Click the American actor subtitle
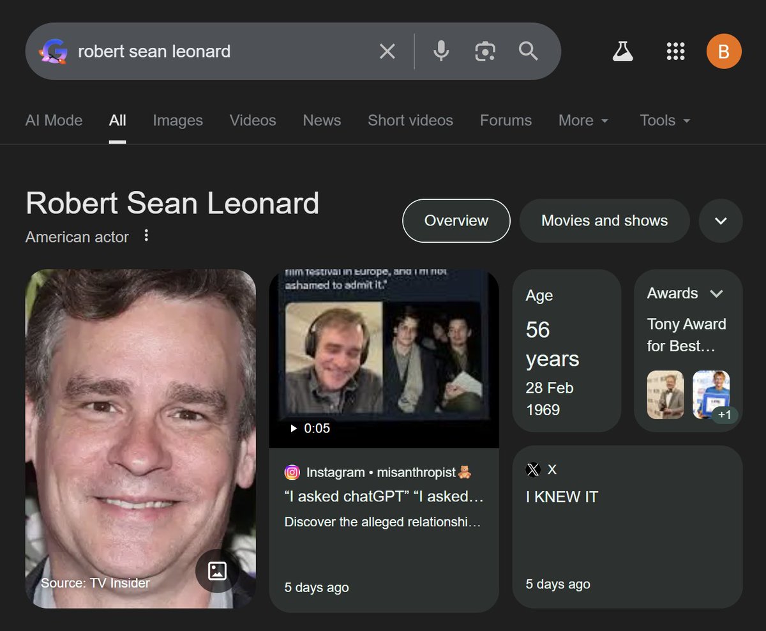 (77, 236)
